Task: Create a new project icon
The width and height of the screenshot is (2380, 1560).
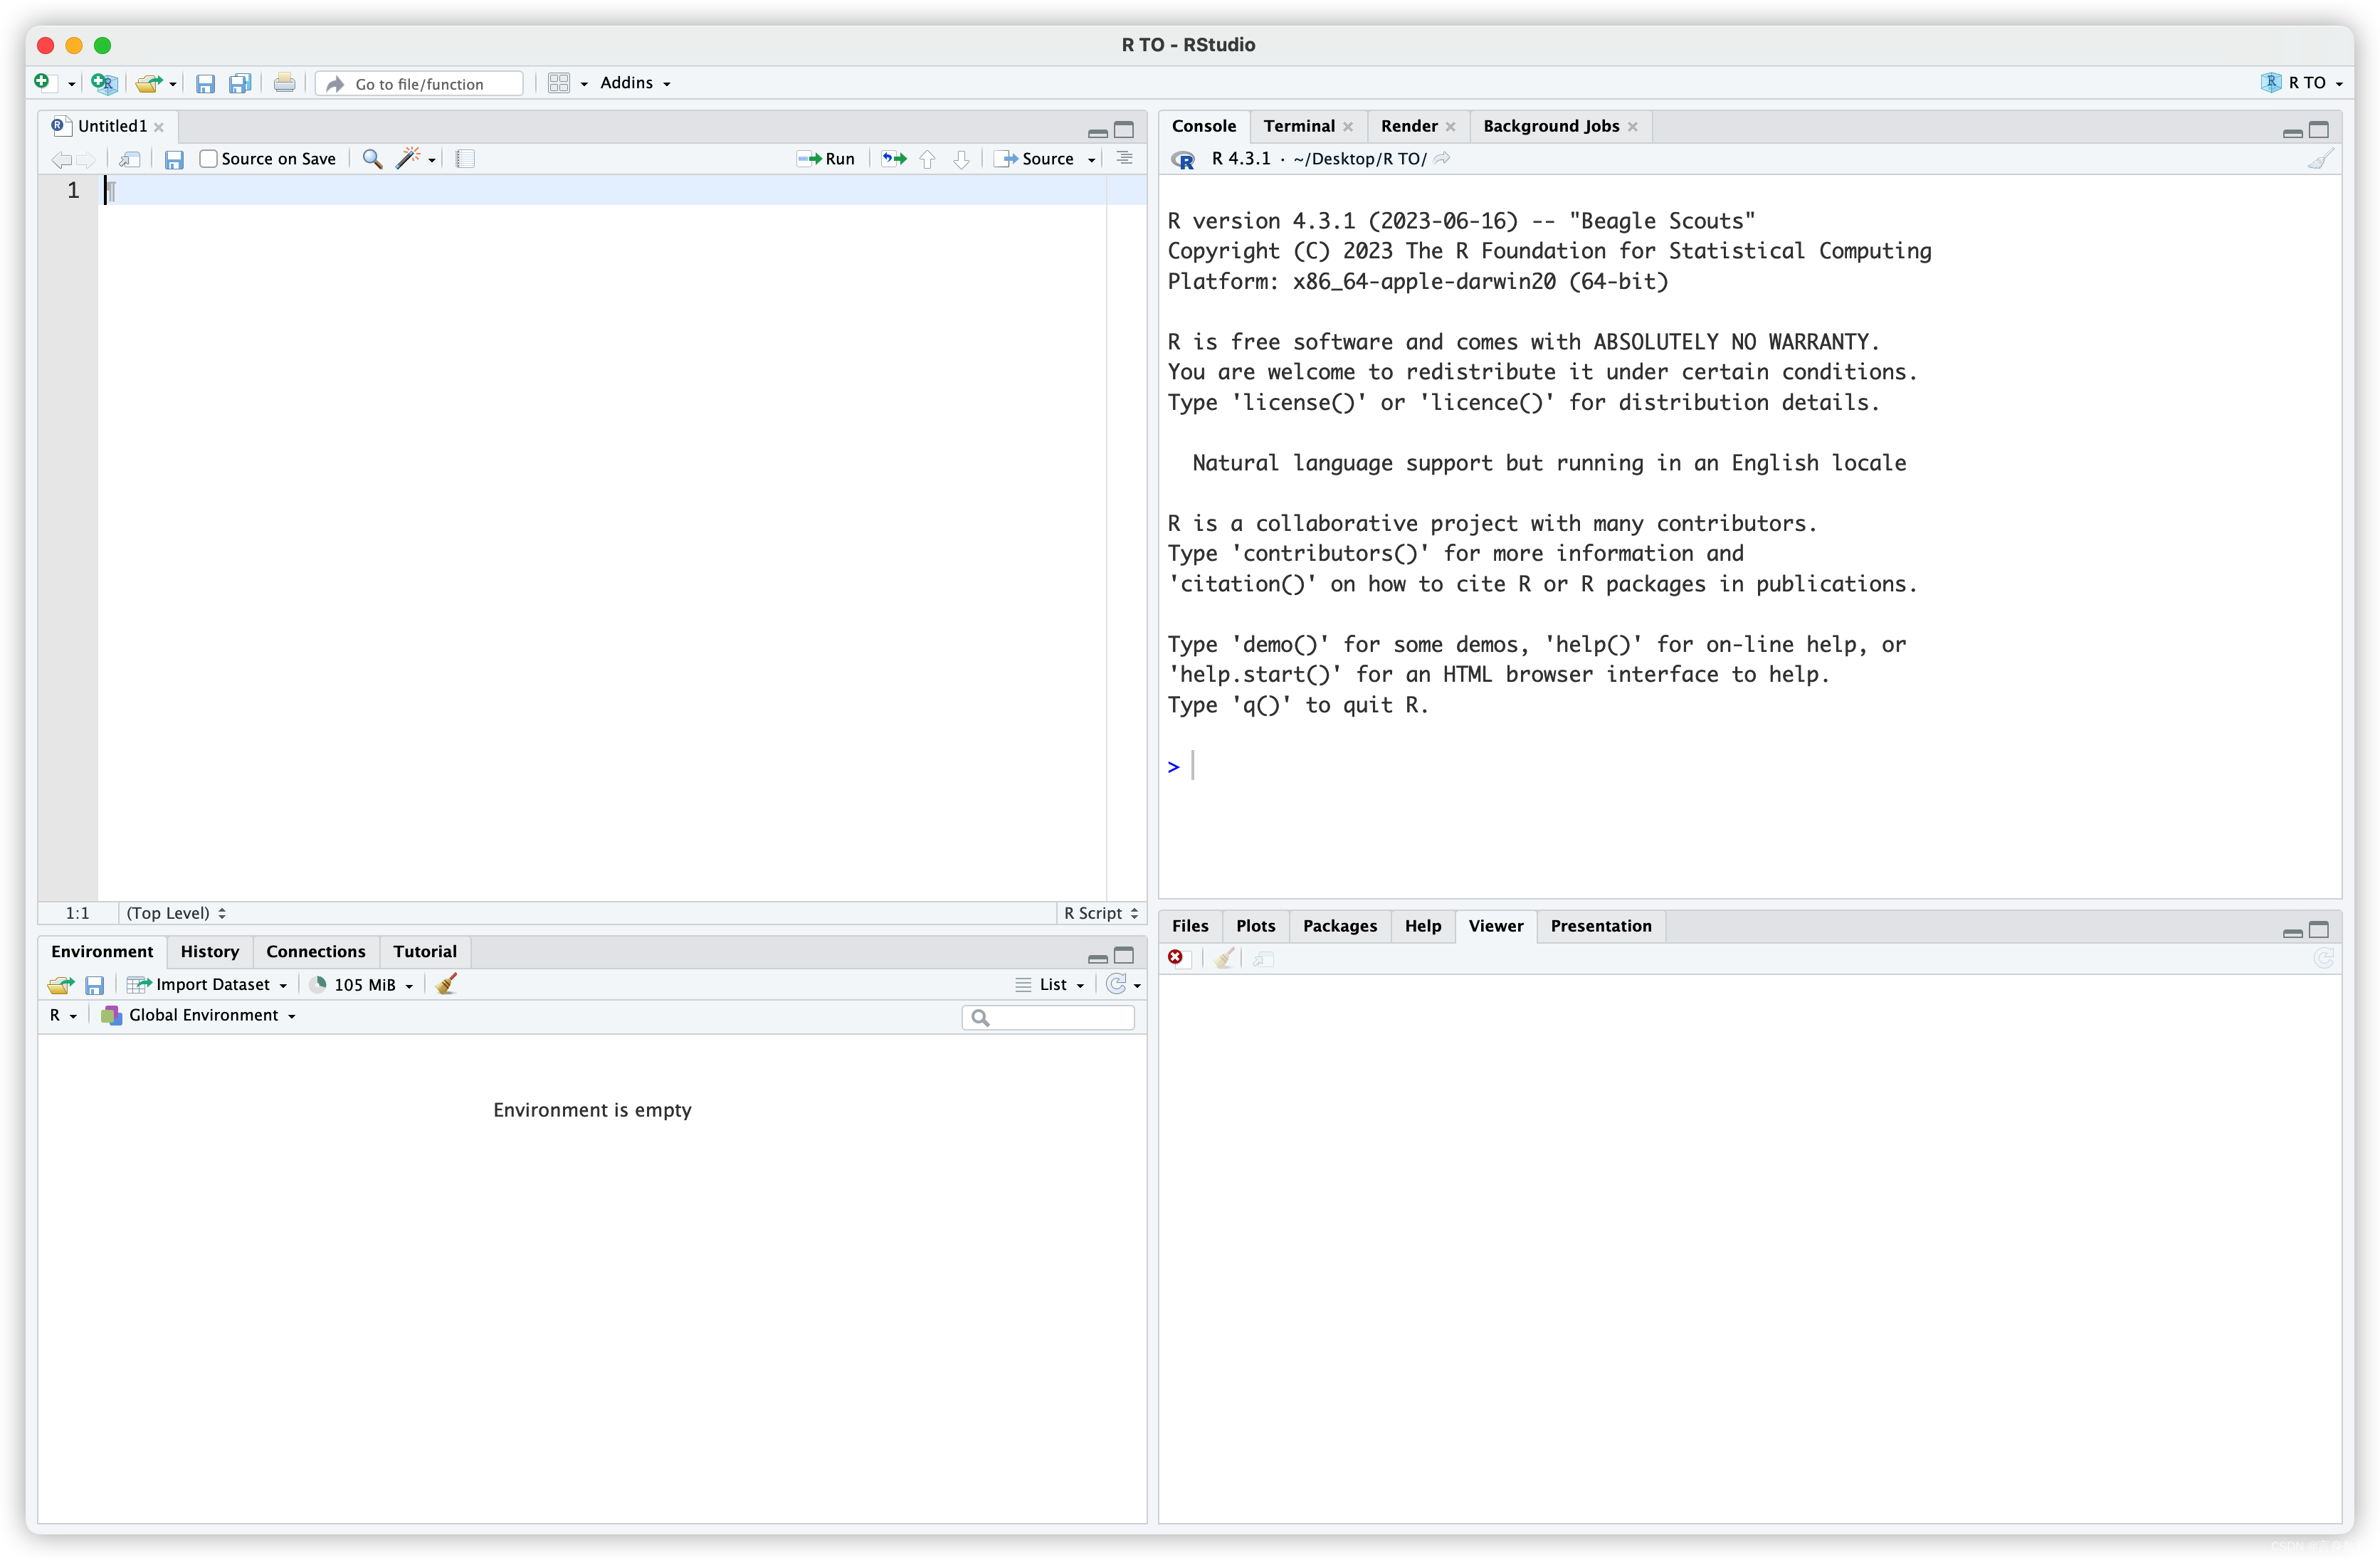Action: [104, 83]
